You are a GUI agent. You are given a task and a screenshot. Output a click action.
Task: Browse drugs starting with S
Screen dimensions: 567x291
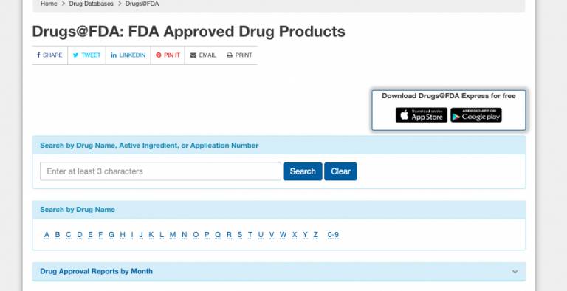240,235
